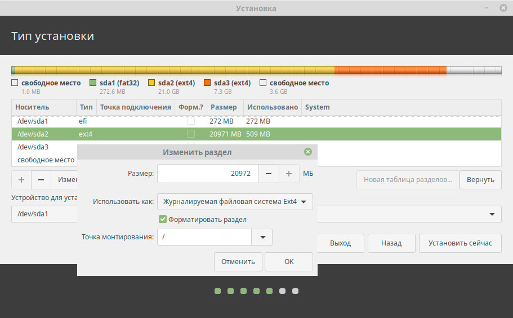Click the Точка подключения column header
Image resolution: width=513 pixels, height=318 pixels.
[136, 107]
